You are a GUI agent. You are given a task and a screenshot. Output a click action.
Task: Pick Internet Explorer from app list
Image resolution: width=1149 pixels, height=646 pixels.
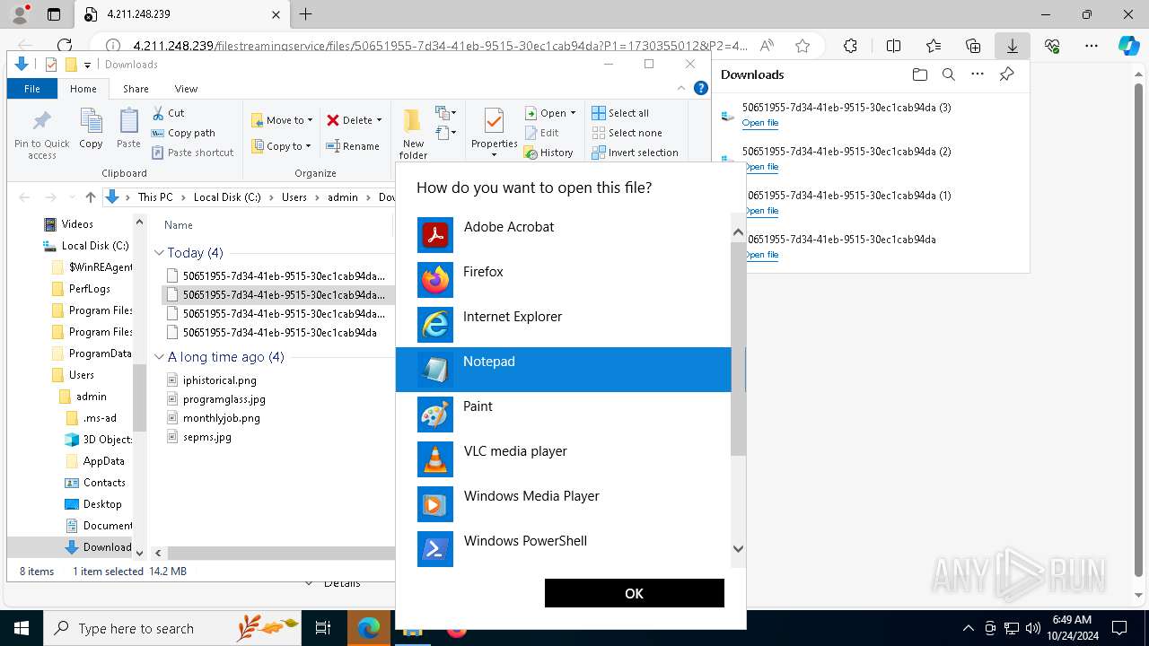coord(564,325)
